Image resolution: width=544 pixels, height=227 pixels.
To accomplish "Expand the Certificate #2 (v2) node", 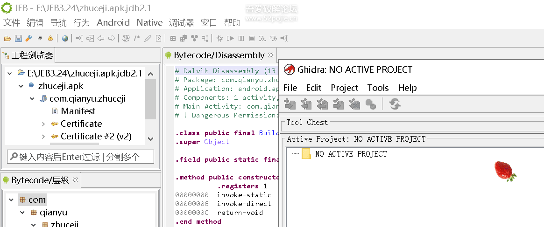I will (43, 137).
